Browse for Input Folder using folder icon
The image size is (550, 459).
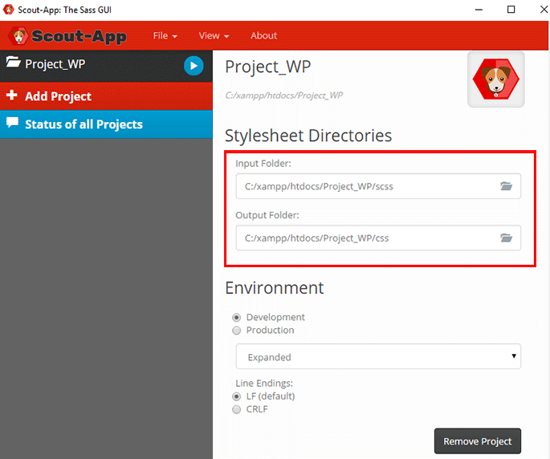coord(506,186)
